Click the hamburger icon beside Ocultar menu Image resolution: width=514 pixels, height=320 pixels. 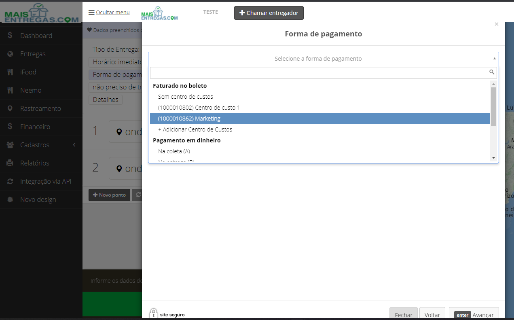[91, 13]
